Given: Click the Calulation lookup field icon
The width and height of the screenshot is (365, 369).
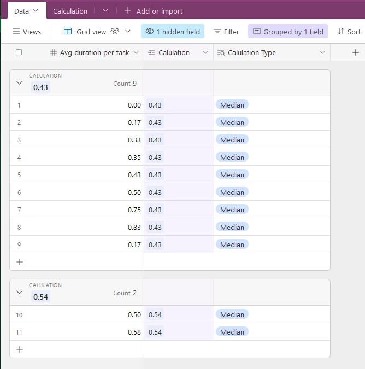Looking at the screenshot, I should pos(151,52).
